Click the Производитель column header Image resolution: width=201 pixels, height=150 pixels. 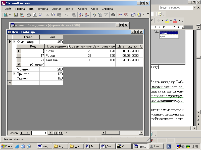click(x=56, y=46)
